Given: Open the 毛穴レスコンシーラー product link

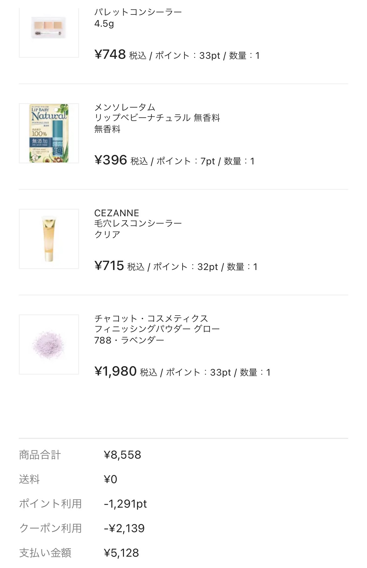Looking at the screenshot, I should tap(138, 223).
